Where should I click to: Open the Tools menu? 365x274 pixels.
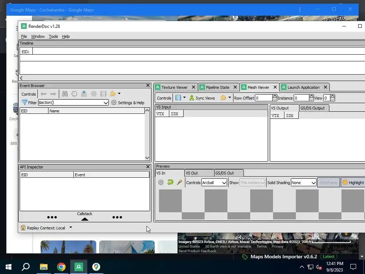[53, 36]
